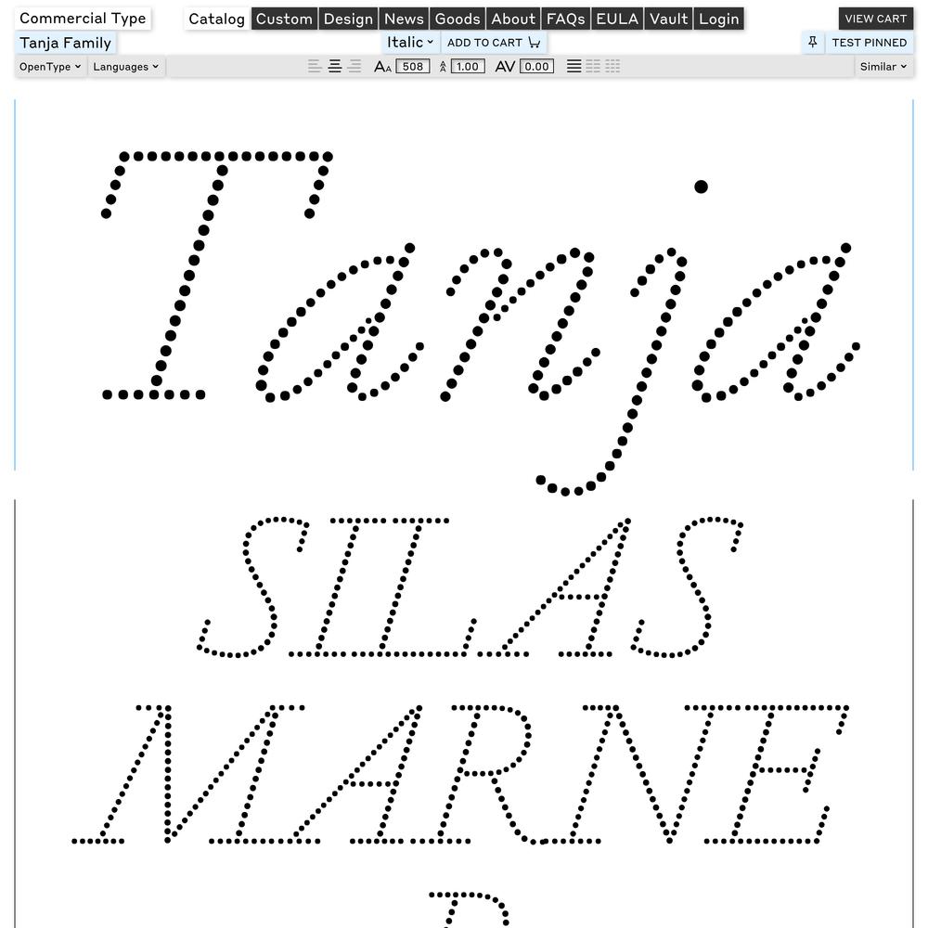Edit the tracking value 0.00
Image resolution: width=928 pixels, height=928 pixels.
[536, 66]
